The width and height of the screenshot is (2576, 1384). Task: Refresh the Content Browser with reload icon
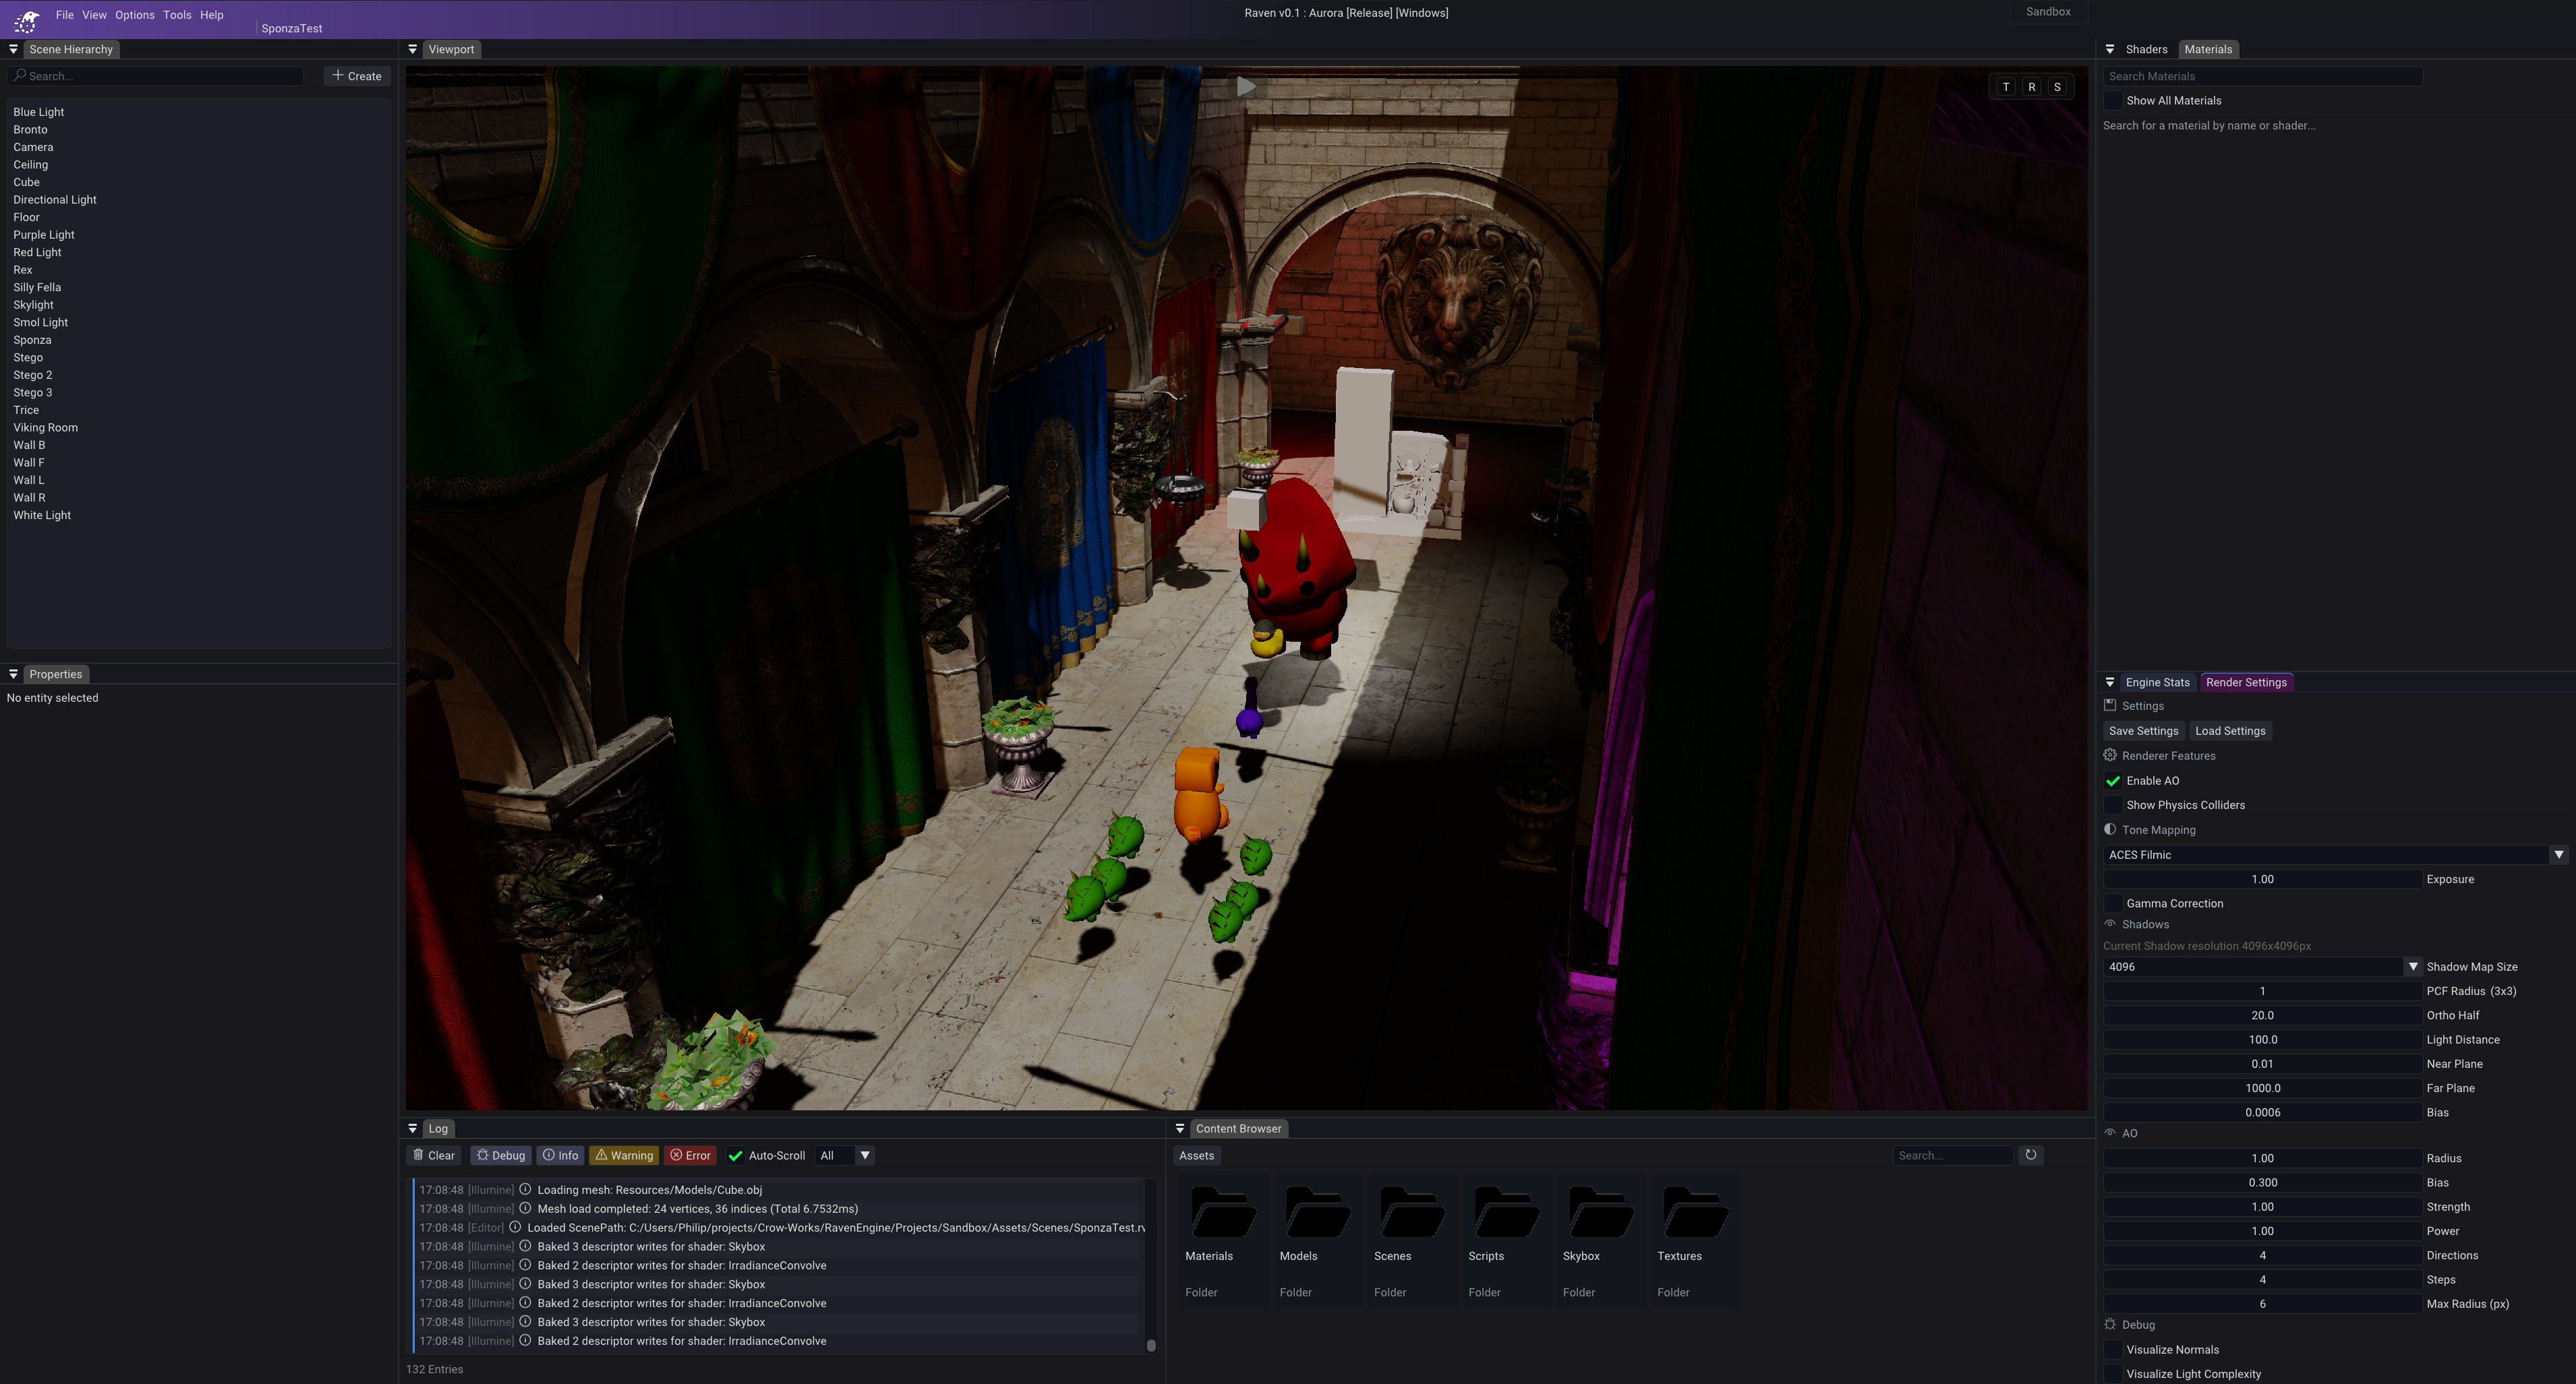(x=2031, y=1155)
